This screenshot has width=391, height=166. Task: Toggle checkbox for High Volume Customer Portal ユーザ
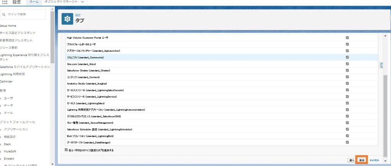[x=347, y=38]
